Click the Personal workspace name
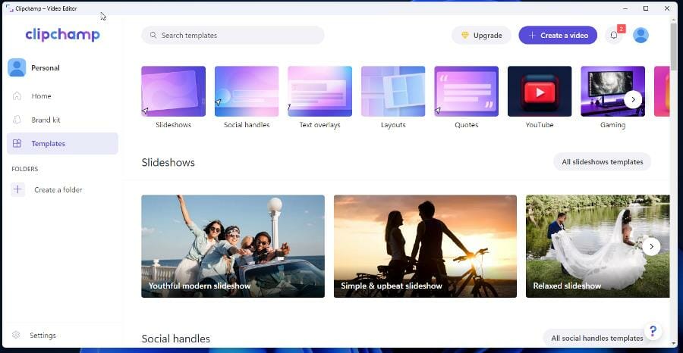 coord(46,68)
